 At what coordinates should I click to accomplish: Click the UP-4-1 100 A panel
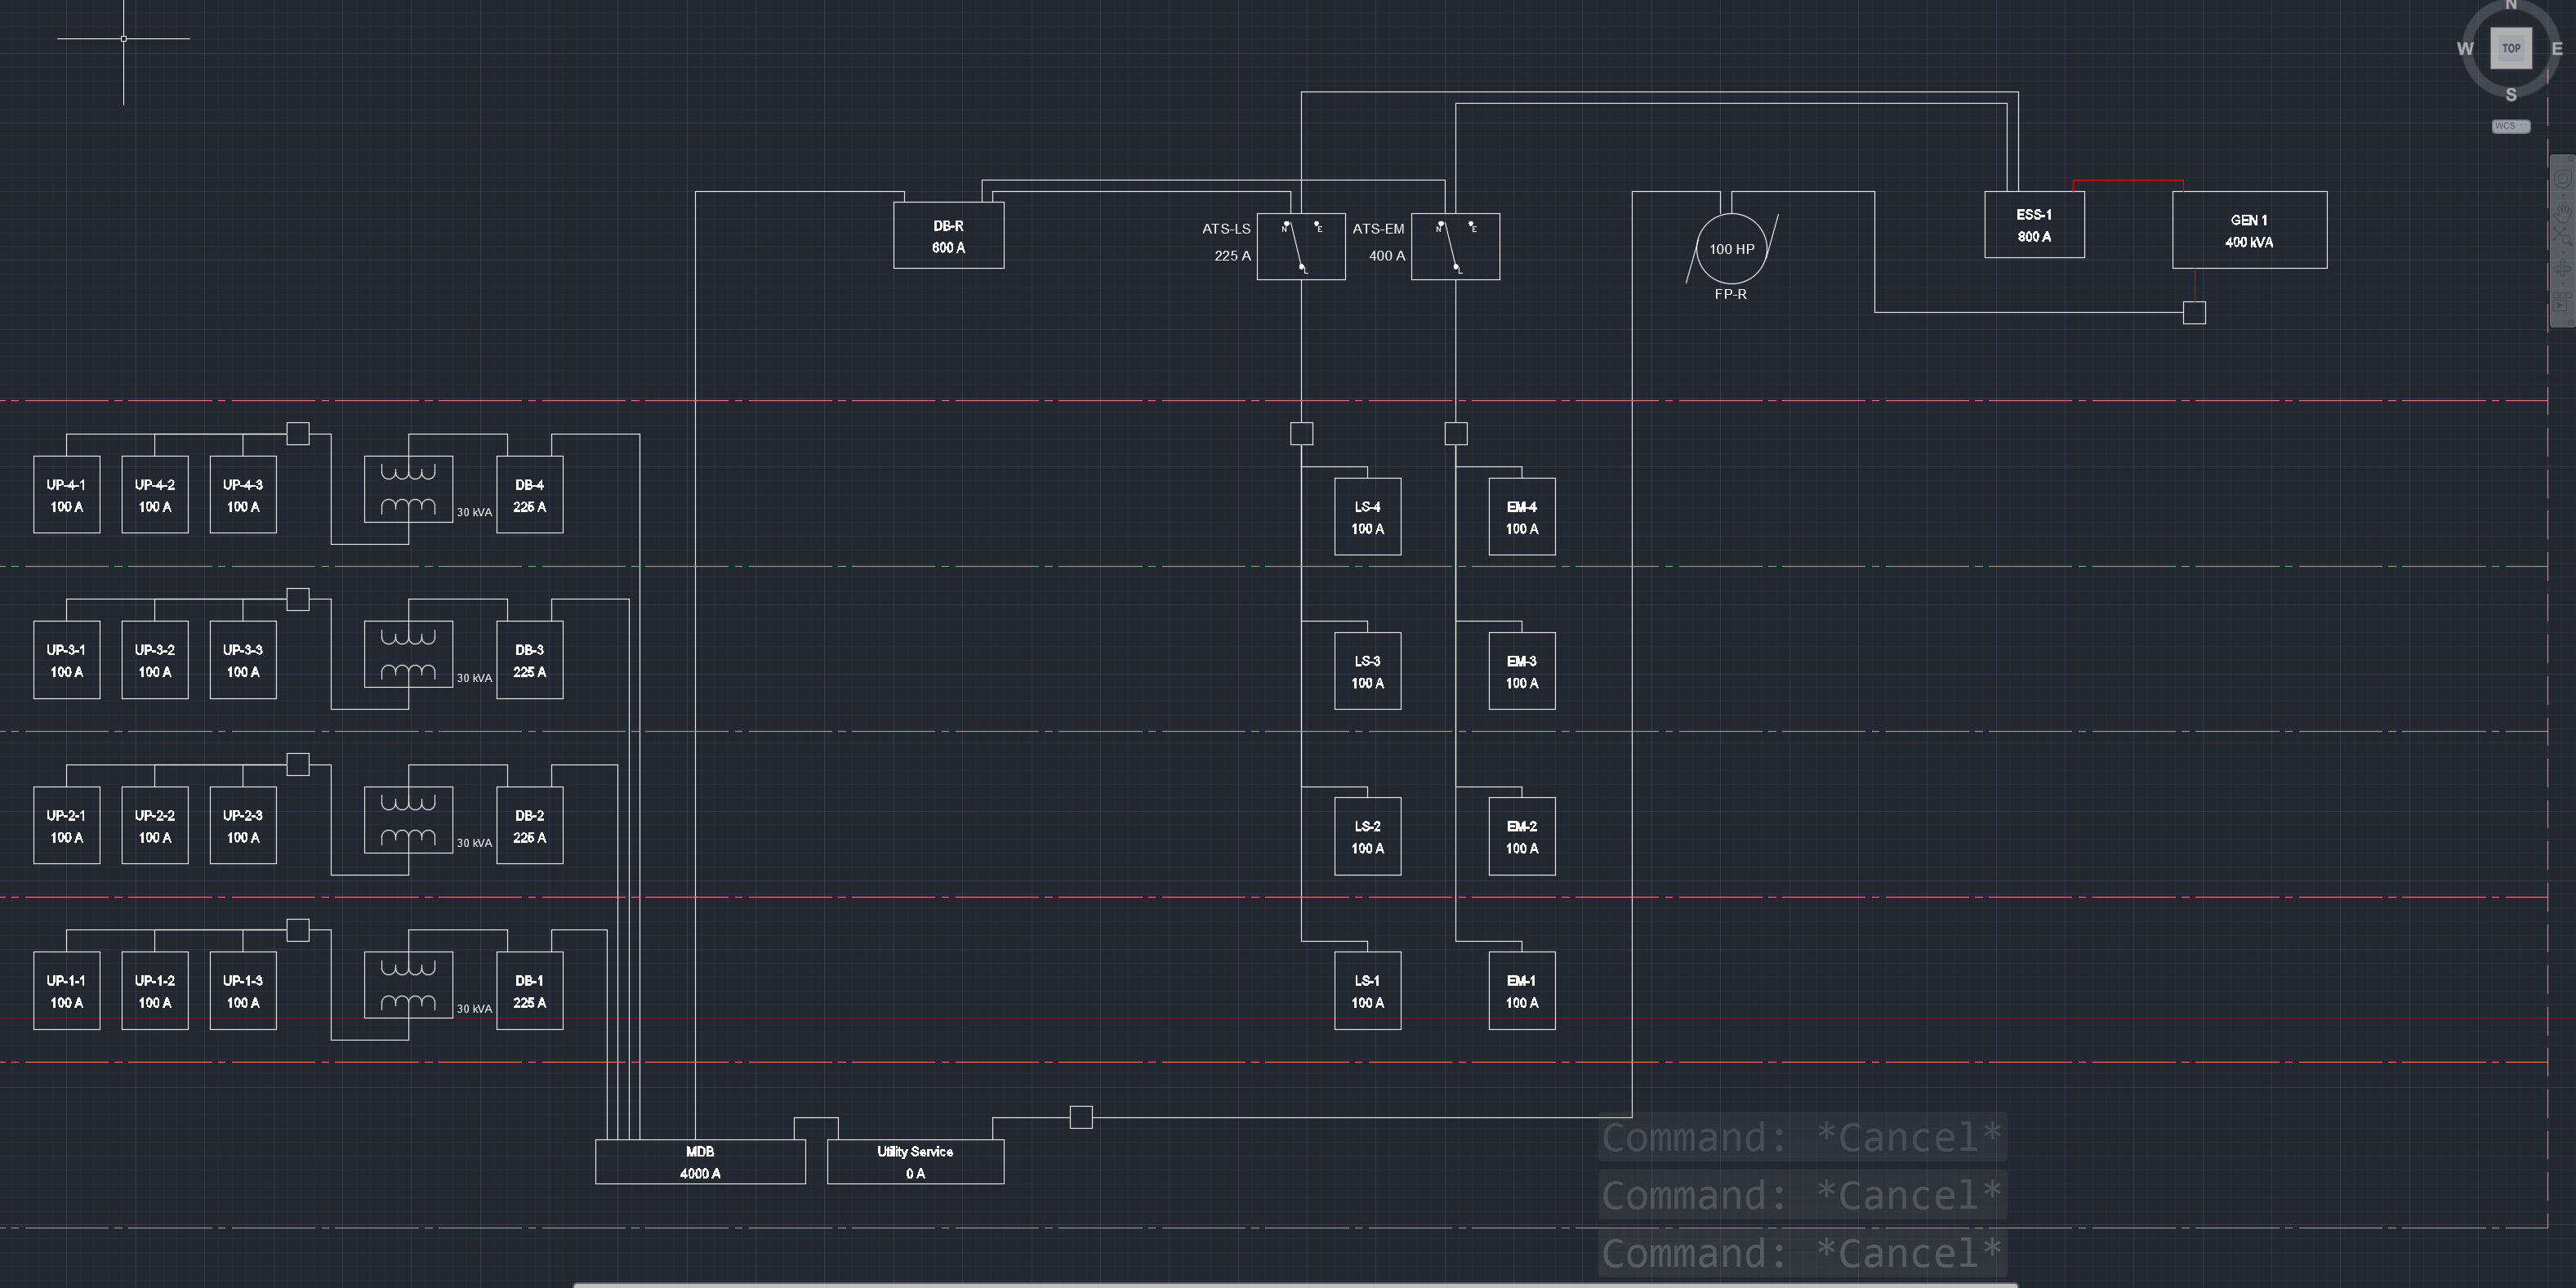[67, 495]
